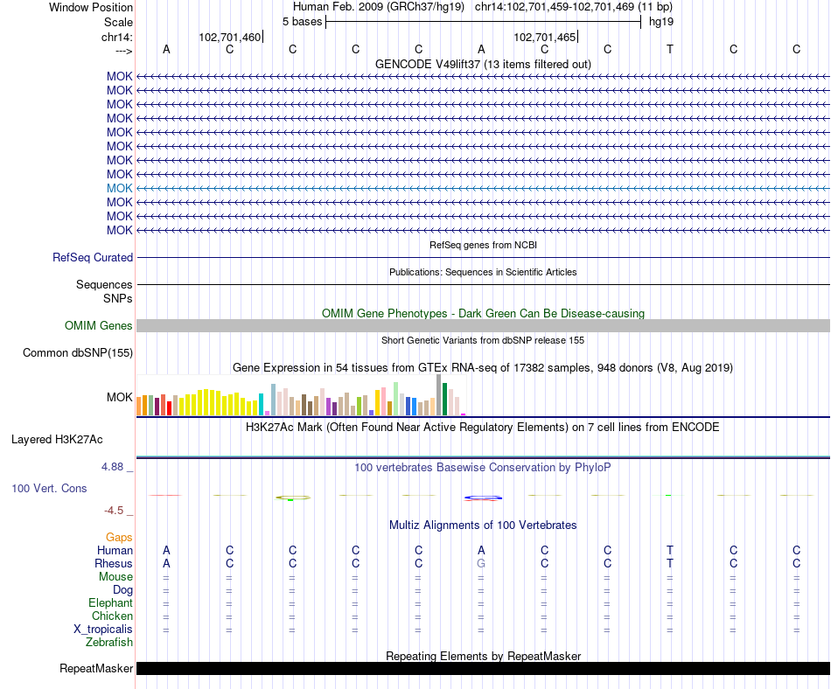
Task: Click the SNPs track label
Action: (x=118, y=299)
